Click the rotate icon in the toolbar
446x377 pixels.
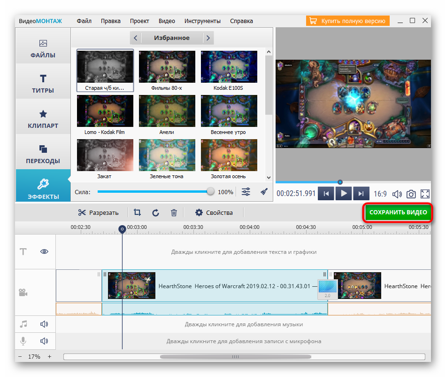click(155, 212)
